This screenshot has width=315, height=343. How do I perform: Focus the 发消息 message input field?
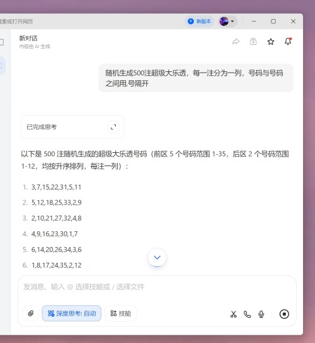157,287
